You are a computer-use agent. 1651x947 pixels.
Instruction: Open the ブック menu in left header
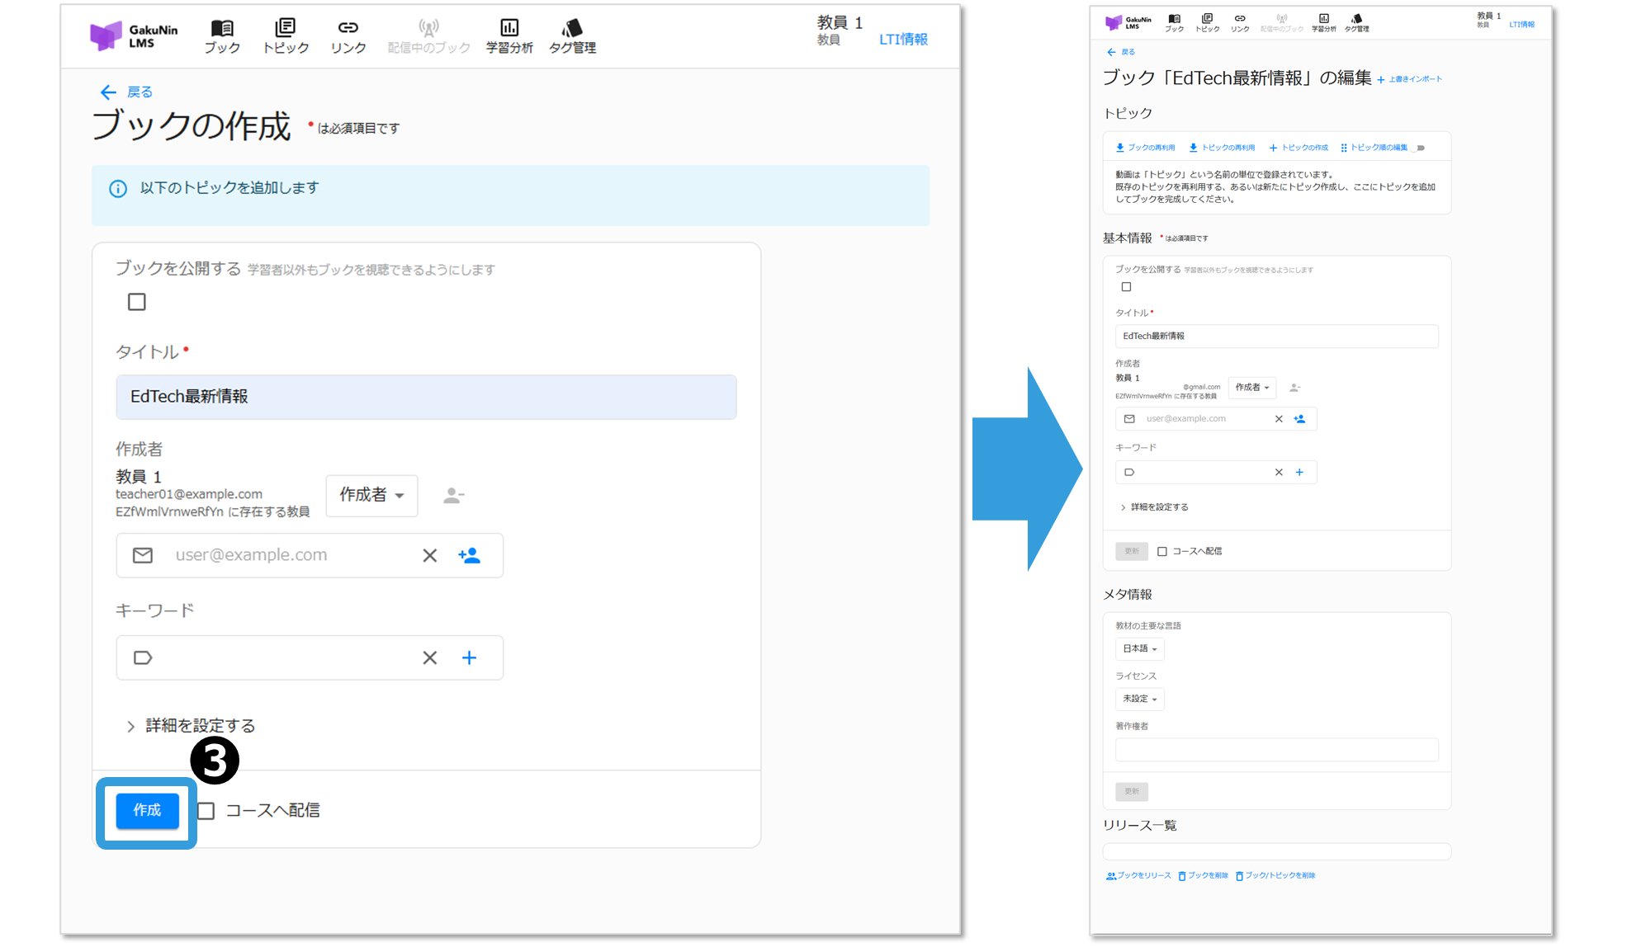pos(222,37)
